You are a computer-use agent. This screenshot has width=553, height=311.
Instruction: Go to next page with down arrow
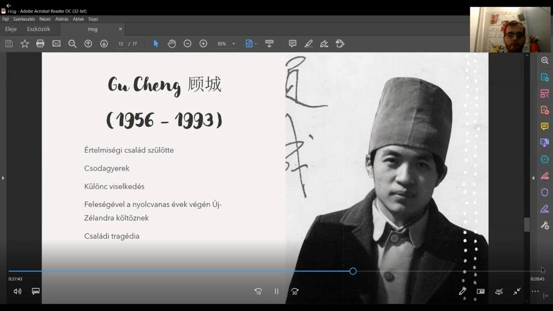tap(104, 44)
